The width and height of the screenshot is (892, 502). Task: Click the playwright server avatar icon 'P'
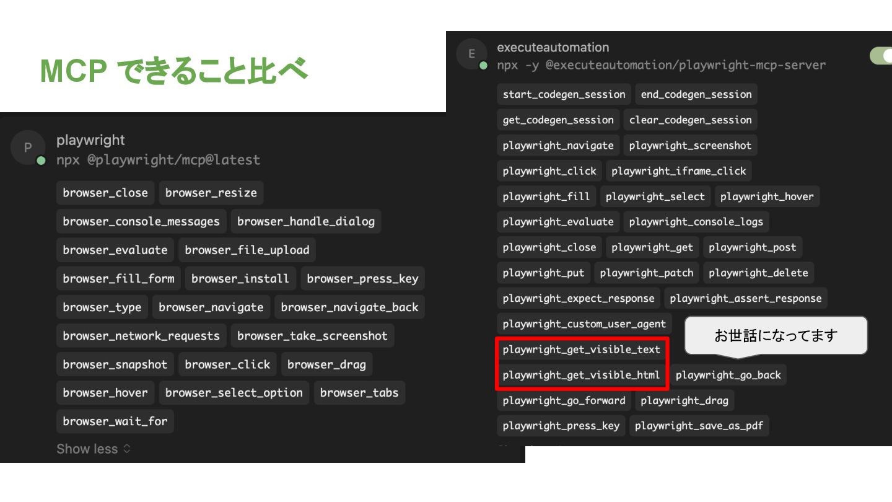click(x=28, y=148)
